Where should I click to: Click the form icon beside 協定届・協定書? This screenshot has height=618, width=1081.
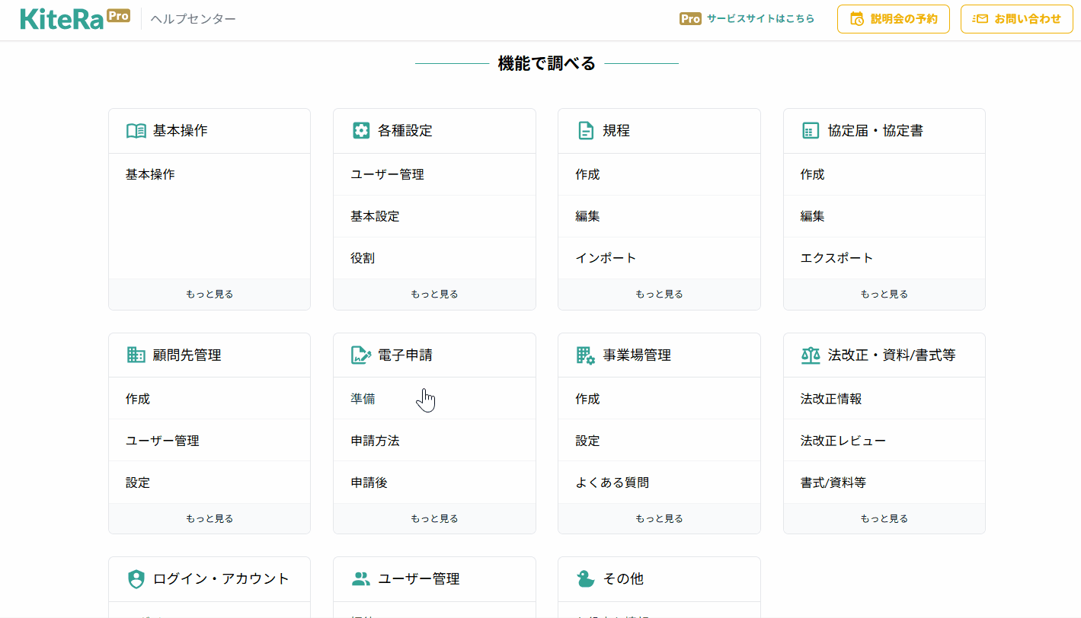811,131
